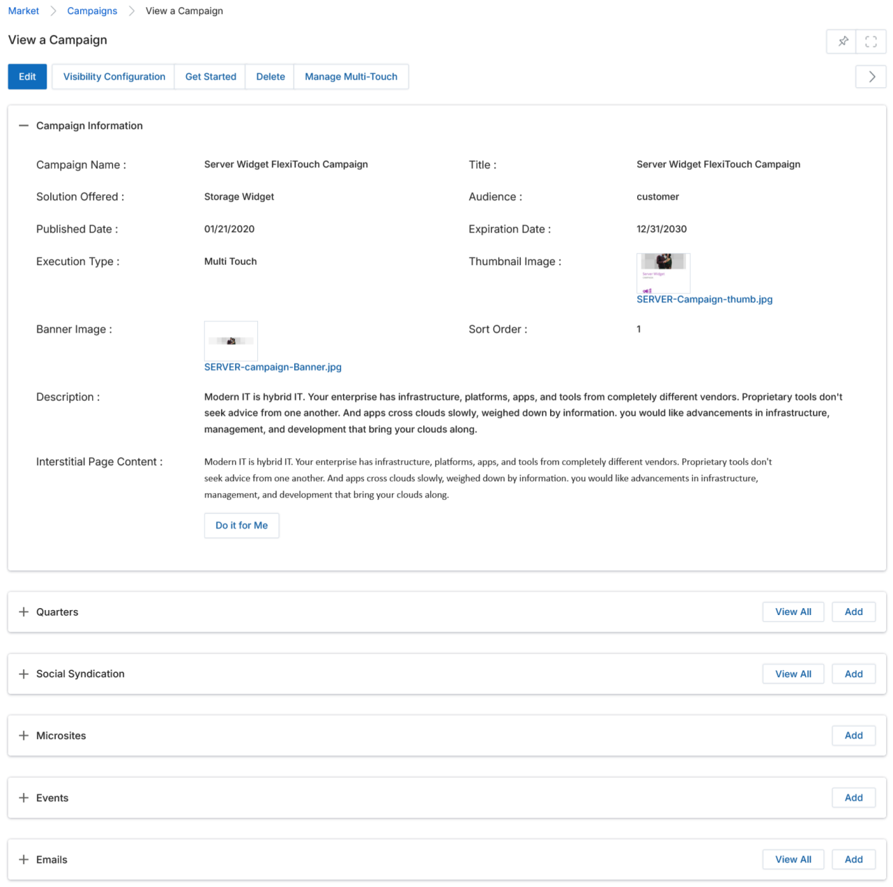
Task: Click the published date 01/21/2020
Action: pos(229,229)
